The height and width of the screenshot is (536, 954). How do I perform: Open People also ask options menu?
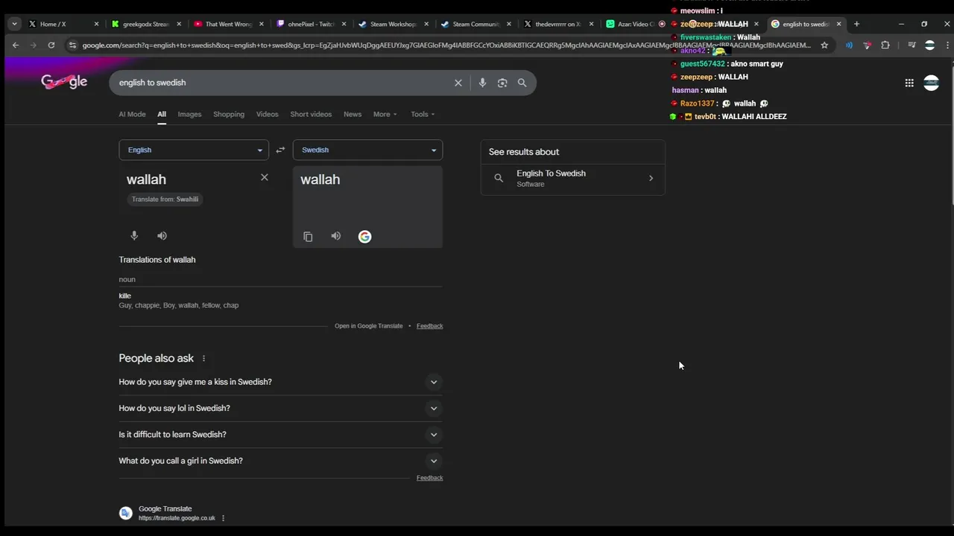[x=203, y=358]
